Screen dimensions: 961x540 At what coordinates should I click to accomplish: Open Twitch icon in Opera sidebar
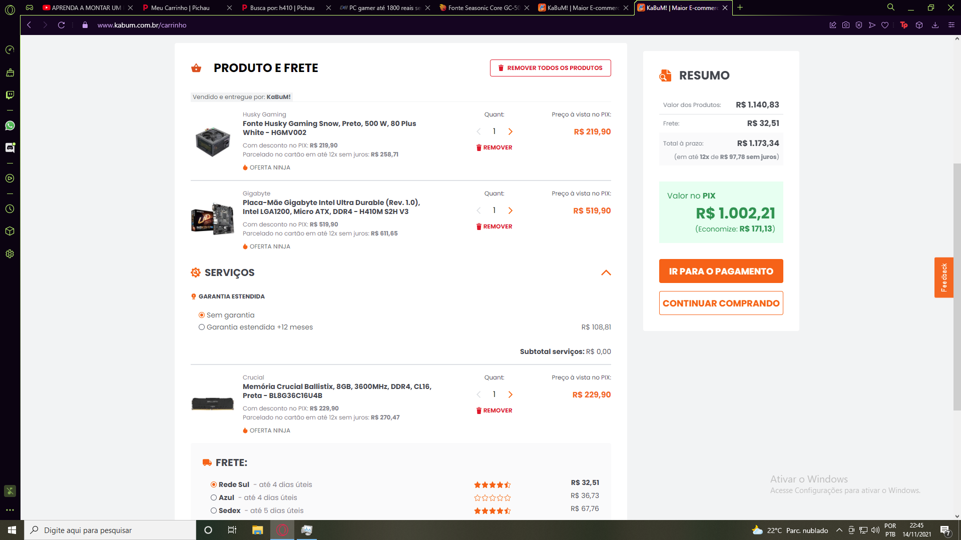[10, 95]
